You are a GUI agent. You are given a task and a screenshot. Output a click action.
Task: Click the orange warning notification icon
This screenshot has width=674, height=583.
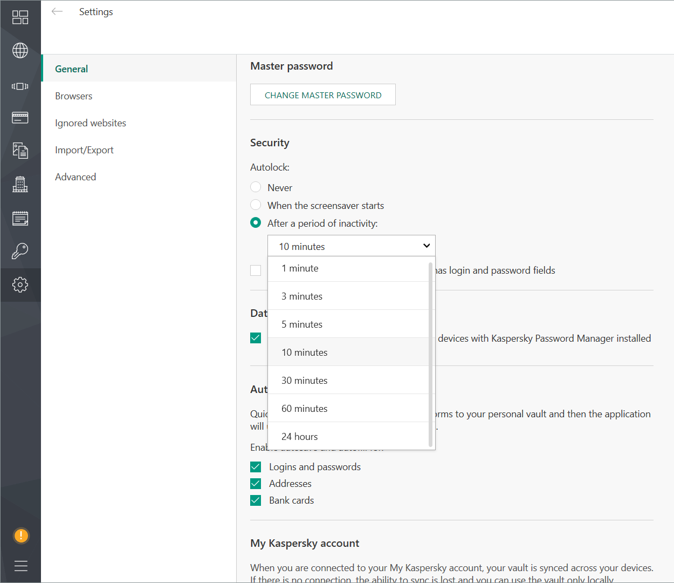tap(20, 535)
